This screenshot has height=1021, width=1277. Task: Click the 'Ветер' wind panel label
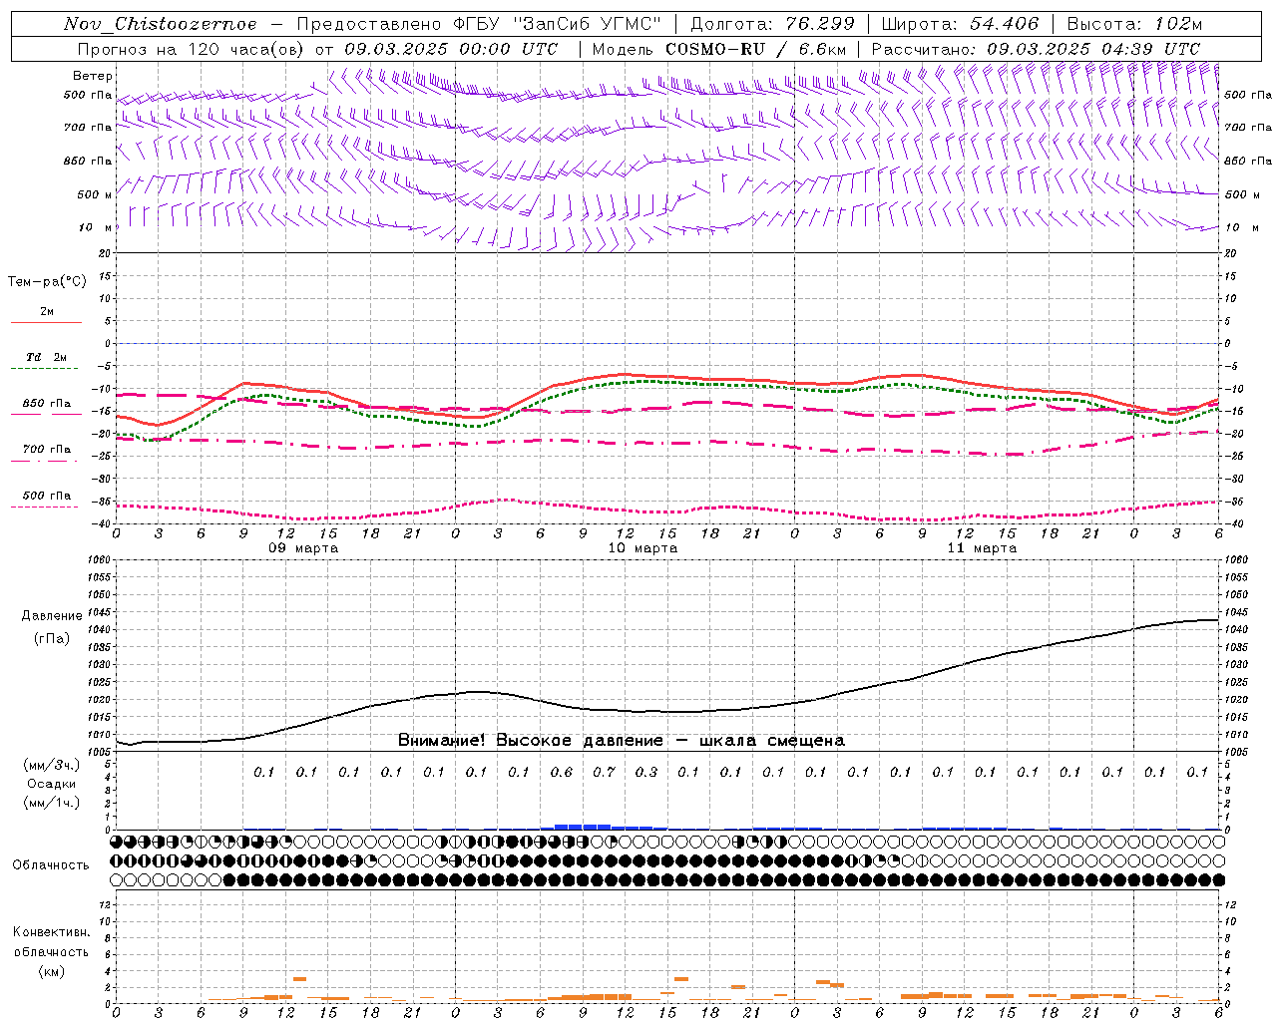[93, 76]
